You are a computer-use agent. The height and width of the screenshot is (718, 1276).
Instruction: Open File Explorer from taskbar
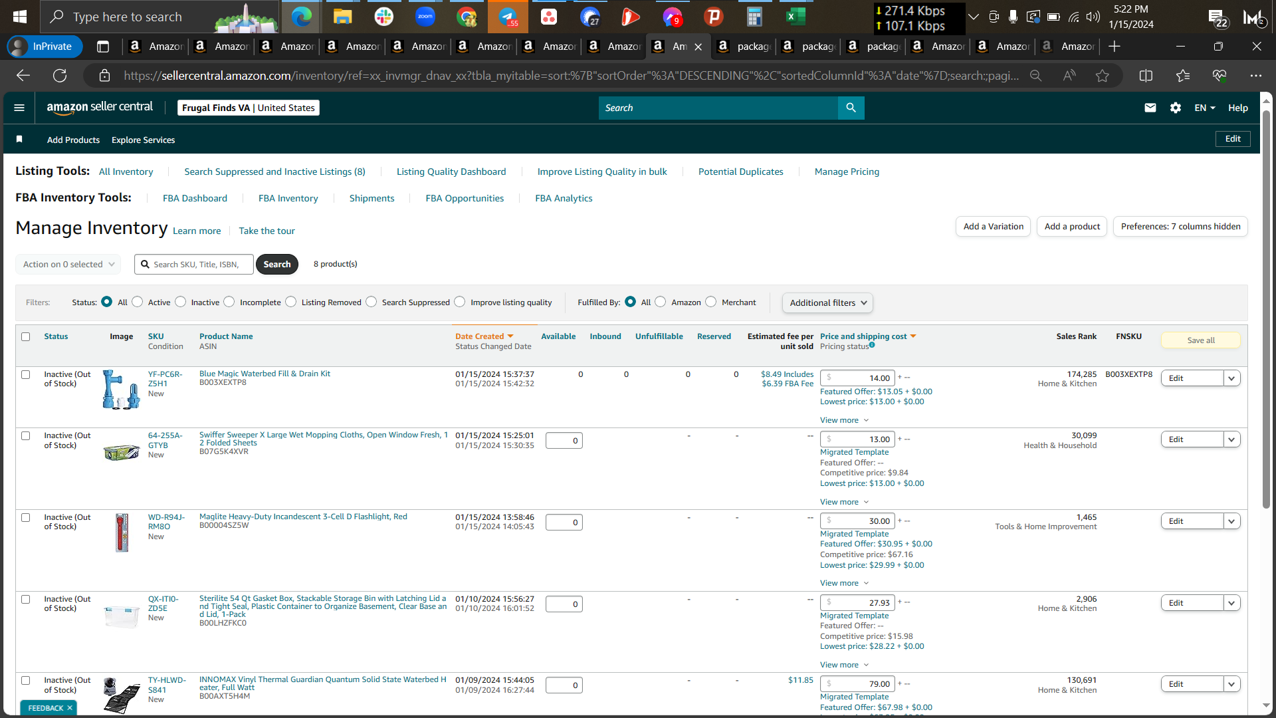point(342,17)
